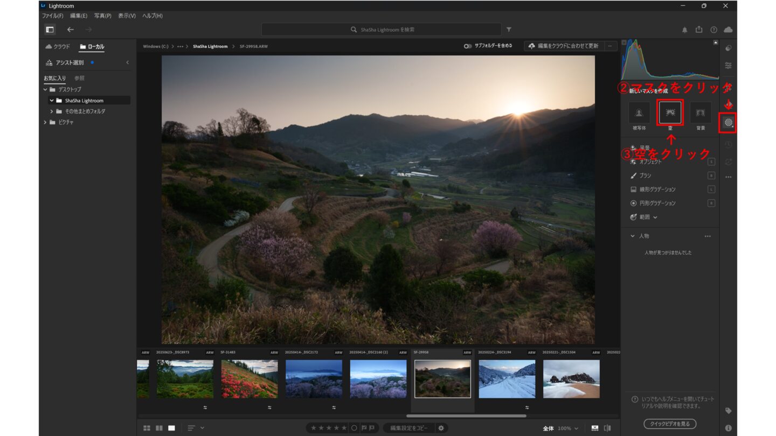Open the ヘルプ(H) menu

(x=153, y=16)
